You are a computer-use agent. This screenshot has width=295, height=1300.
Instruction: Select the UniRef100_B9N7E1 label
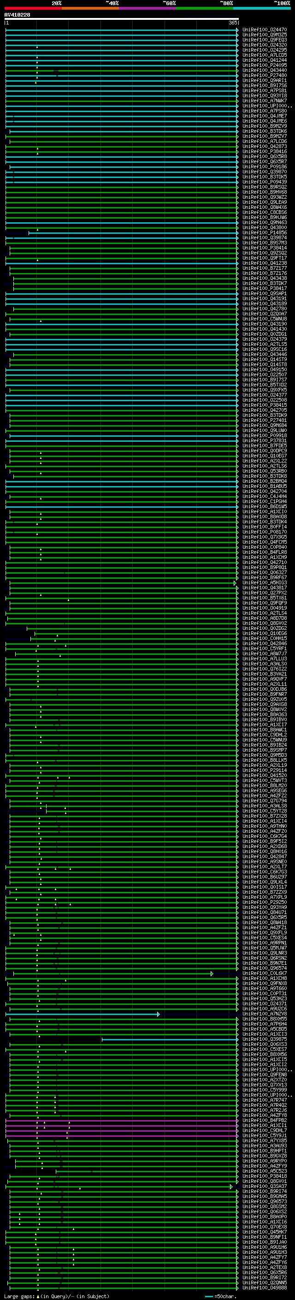point(265,963)
